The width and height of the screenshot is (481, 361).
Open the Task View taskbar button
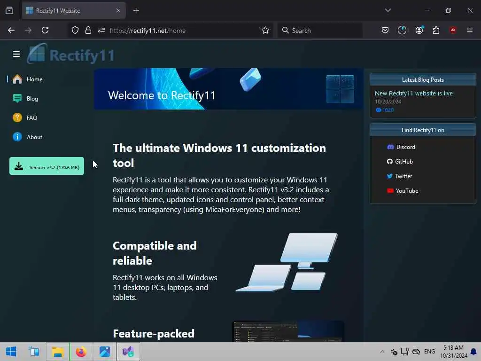(34, 352)
